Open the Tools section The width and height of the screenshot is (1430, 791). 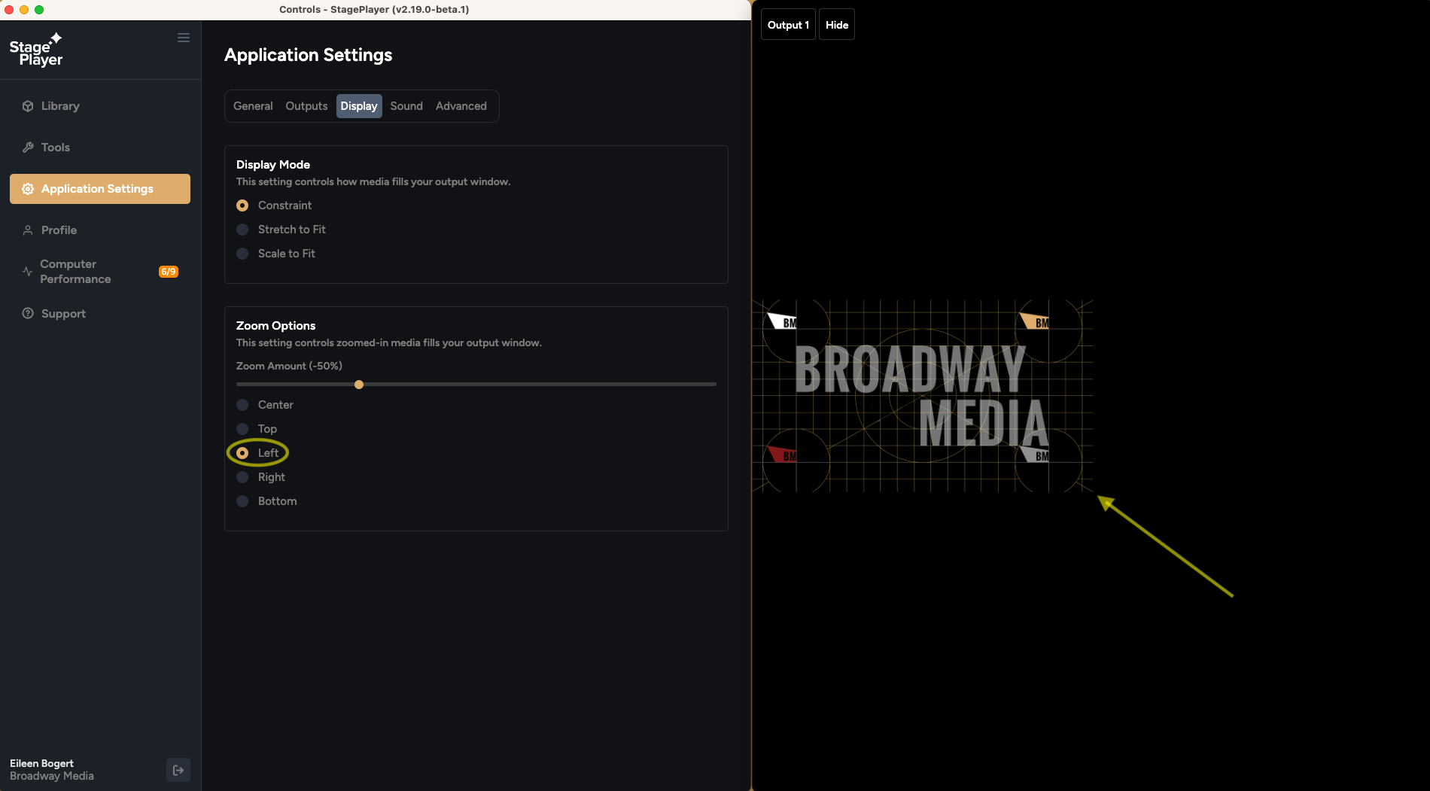coord(100,148)
